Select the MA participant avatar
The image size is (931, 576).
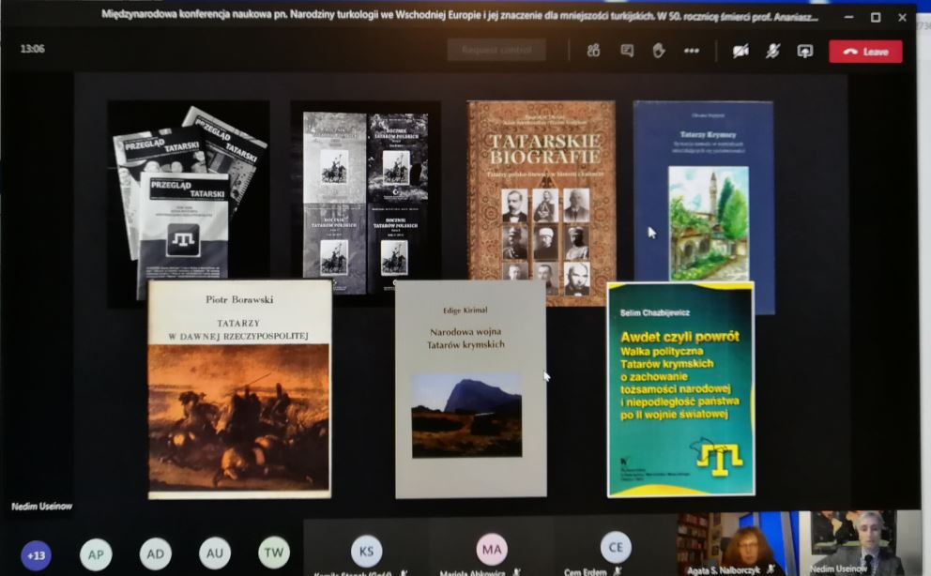point(491,549)
